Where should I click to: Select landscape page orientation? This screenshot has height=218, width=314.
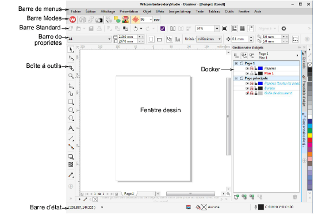pos(159,39)
